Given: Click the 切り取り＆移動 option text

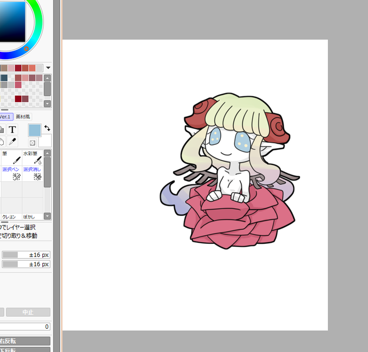Looking at the screenshot, I should pos(19,236).
